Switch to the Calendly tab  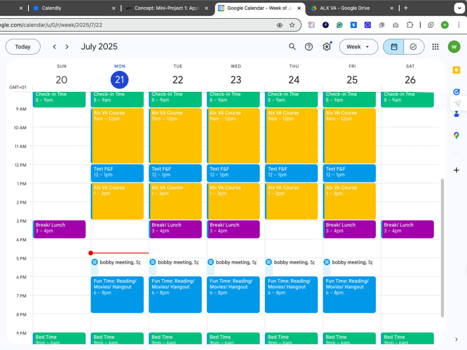point(73,8)
